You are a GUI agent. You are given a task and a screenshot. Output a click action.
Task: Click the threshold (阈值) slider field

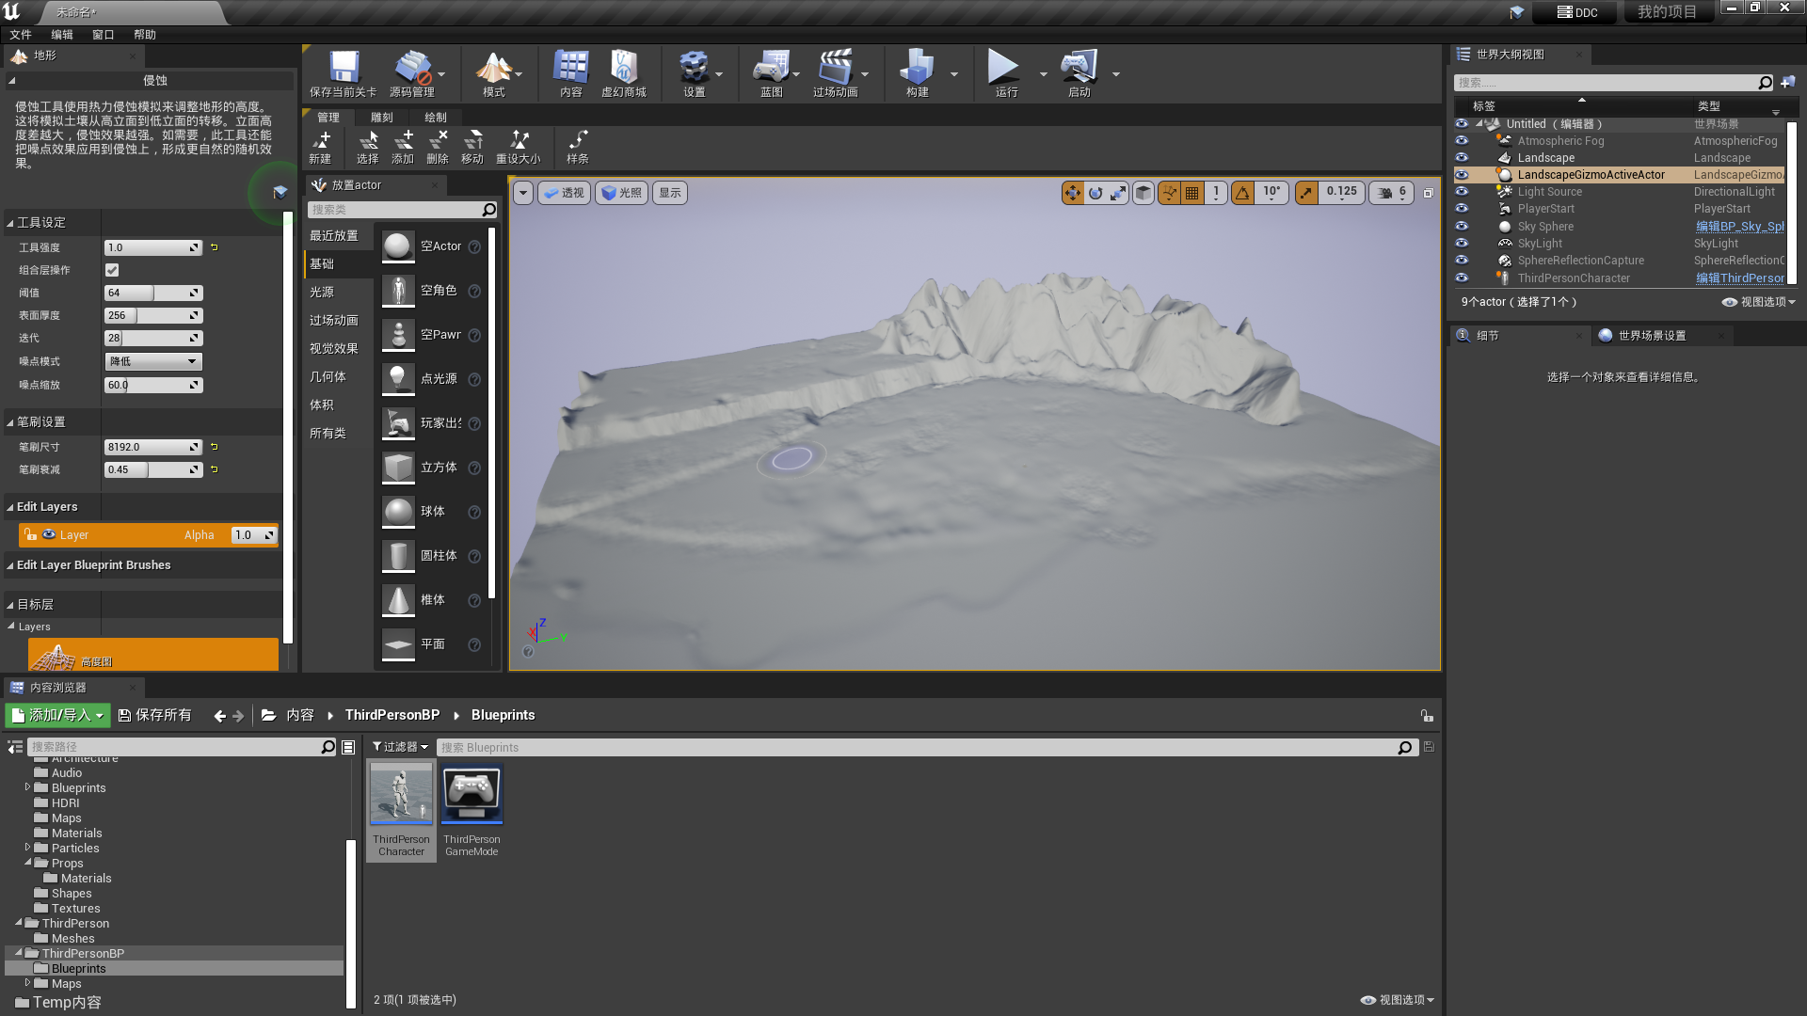pyautogui.click(x=153, y=293)
